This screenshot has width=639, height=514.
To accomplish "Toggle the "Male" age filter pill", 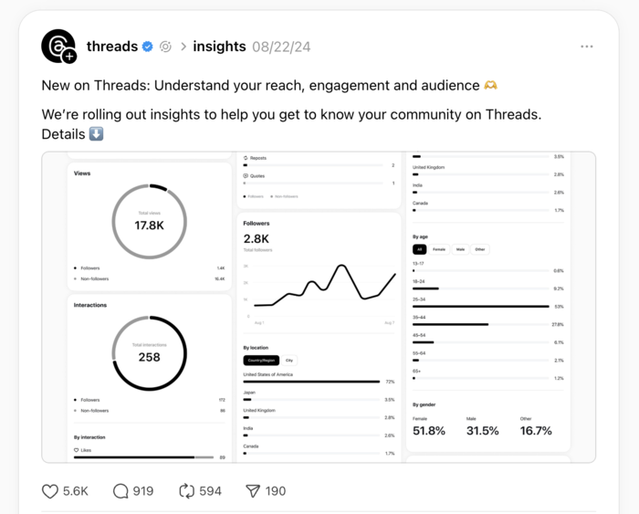I will [460, 249].
